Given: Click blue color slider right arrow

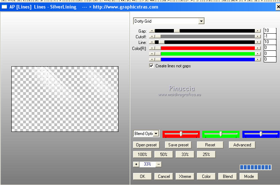Looking at the screenshot, I should coord(258,60).
